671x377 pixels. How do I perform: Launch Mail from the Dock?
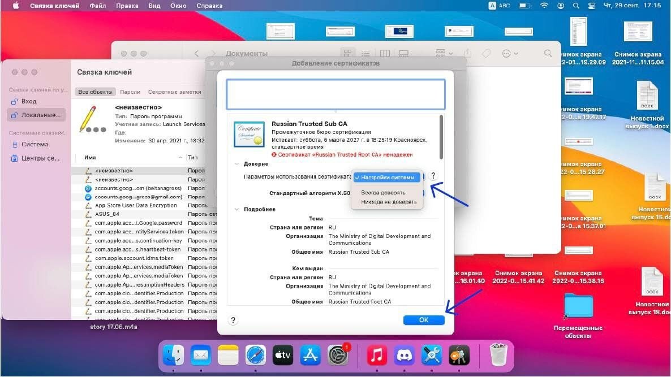pos(201,355)
